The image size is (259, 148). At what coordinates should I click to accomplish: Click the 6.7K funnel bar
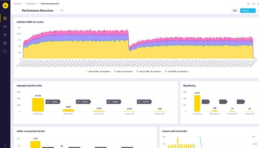[x=36, y=145]
